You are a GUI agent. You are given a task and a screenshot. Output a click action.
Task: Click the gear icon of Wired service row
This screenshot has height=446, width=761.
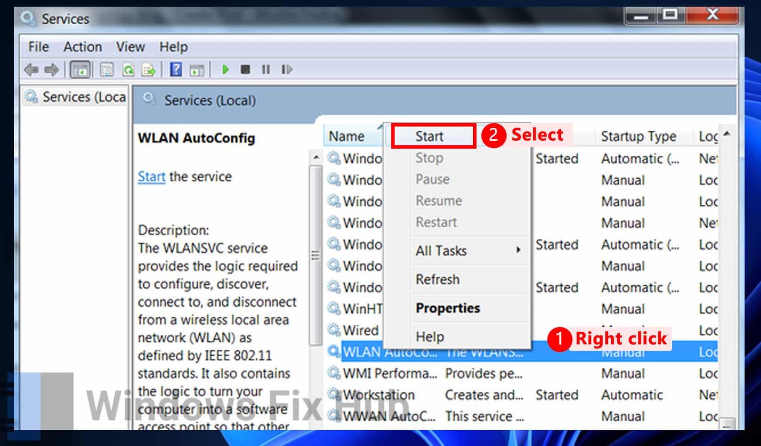tap(334, 330)
